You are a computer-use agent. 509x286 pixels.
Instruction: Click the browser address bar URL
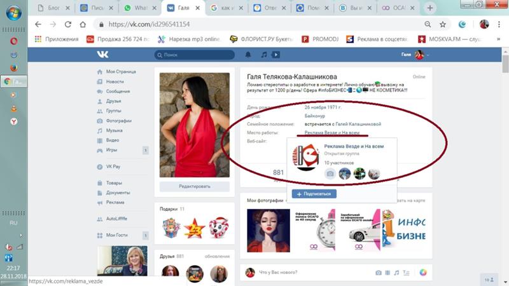click(x=150, y=24)
